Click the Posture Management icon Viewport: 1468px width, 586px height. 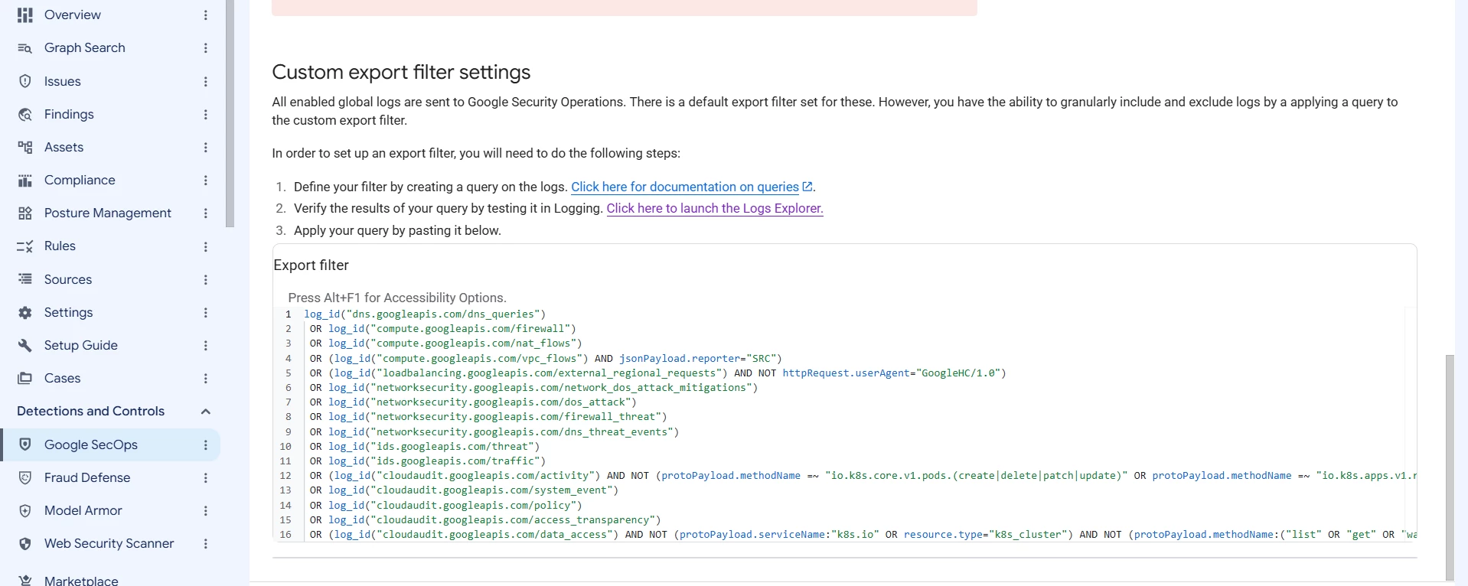(25, 213)
